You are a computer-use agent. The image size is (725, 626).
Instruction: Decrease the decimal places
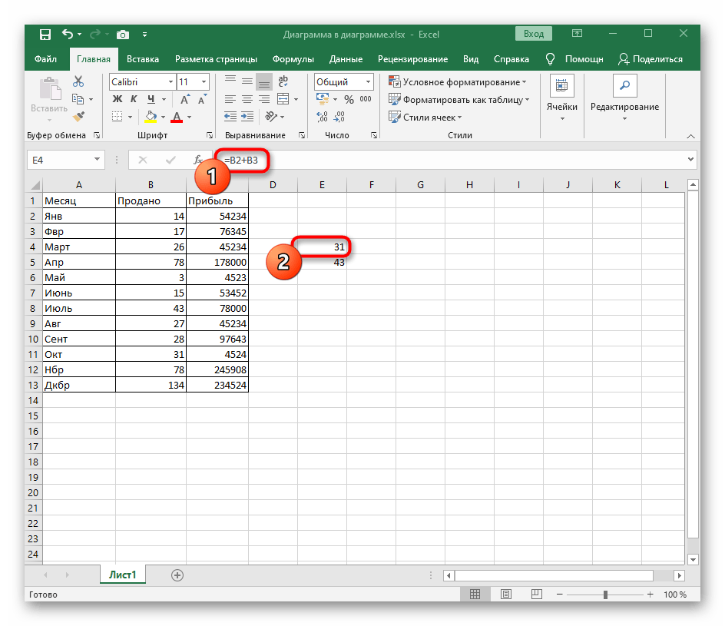click(339, 117)
